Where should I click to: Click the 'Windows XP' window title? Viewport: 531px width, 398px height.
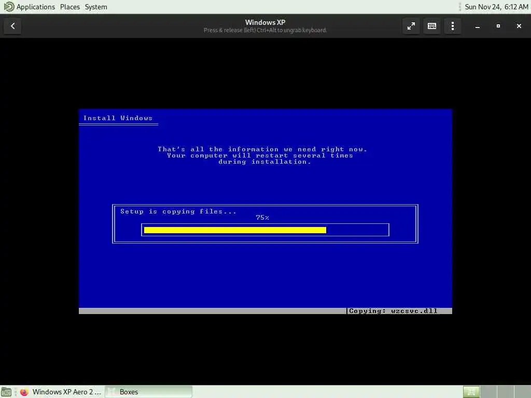[265, 22]
